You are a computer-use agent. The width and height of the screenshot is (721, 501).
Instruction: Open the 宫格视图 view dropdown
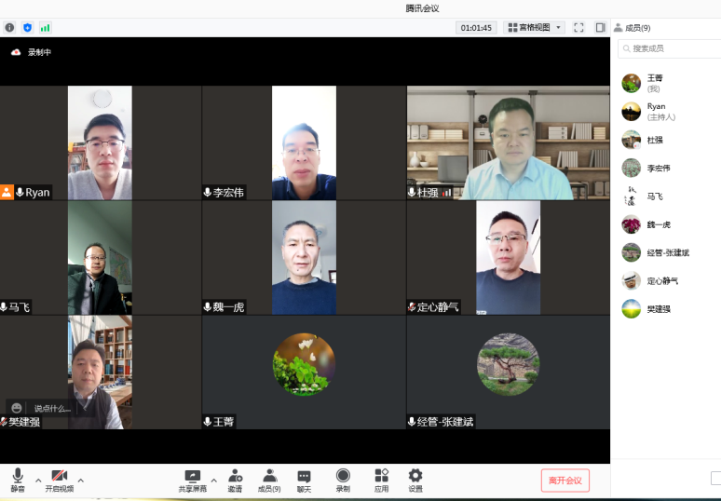(534, 28)
